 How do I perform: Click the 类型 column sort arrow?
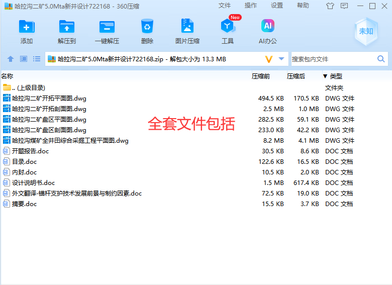coord(325,76)
